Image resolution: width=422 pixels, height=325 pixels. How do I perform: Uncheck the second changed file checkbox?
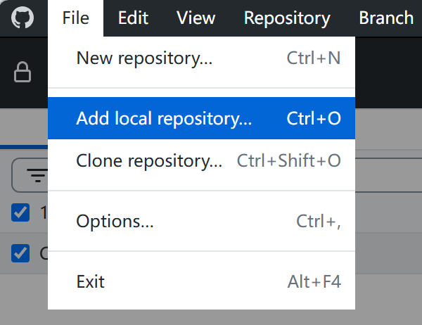20,253
